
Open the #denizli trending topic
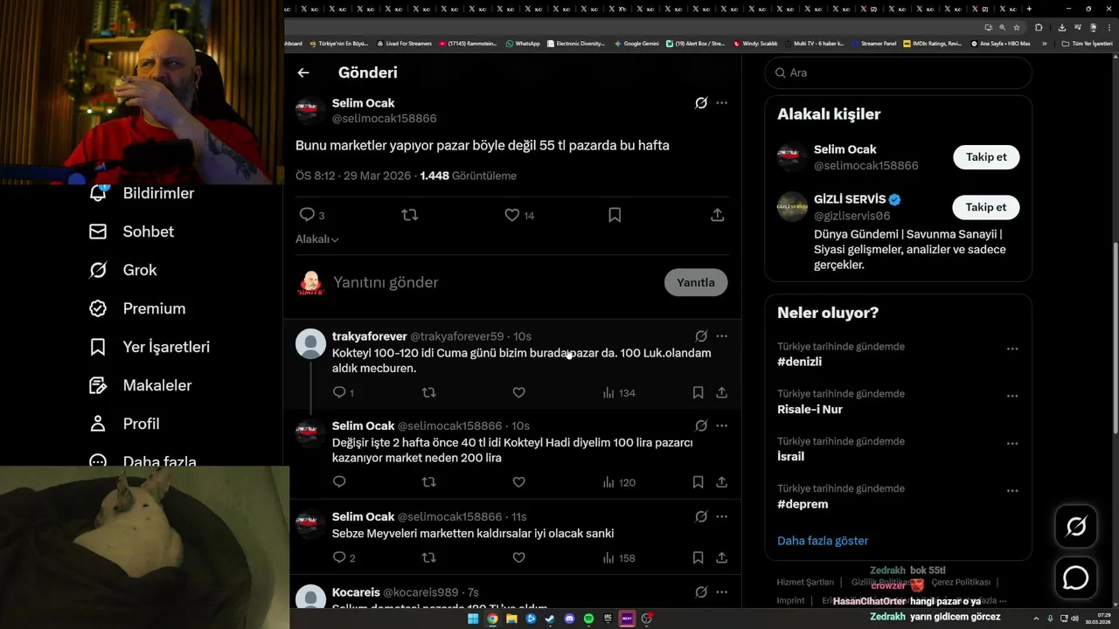point(799,362)
